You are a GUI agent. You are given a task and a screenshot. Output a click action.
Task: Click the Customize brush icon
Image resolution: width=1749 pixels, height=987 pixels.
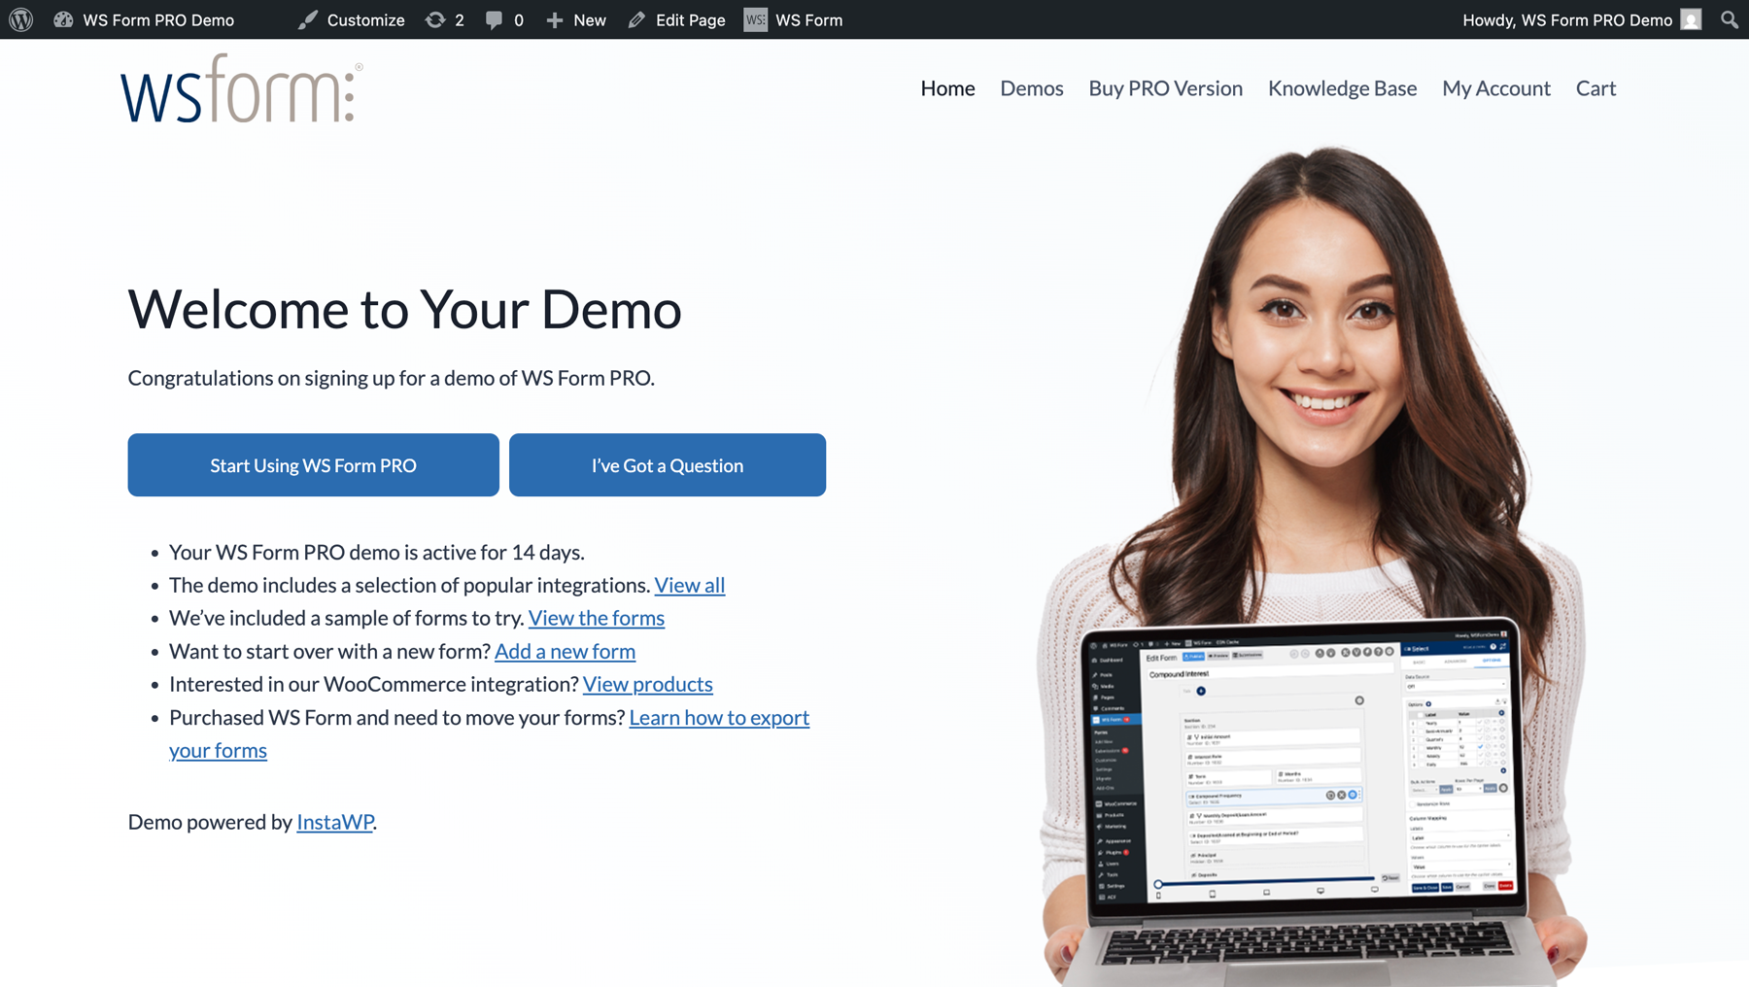308,19
